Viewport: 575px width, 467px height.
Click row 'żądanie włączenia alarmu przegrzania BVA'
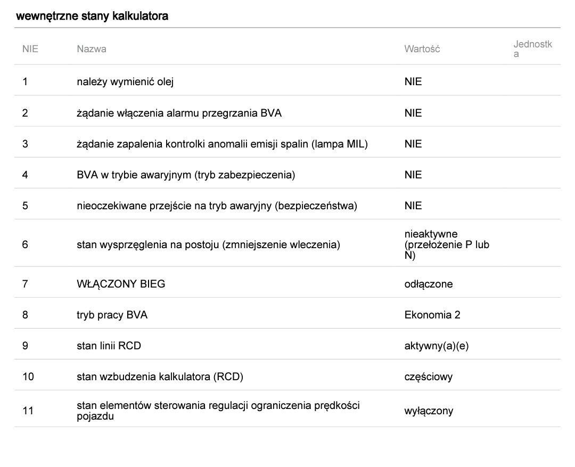coord(179,113)
